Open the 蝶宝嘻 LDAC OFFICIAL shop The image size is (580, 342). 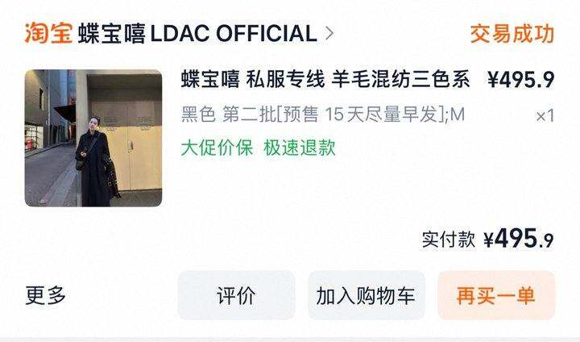click(x=197, y=34)
